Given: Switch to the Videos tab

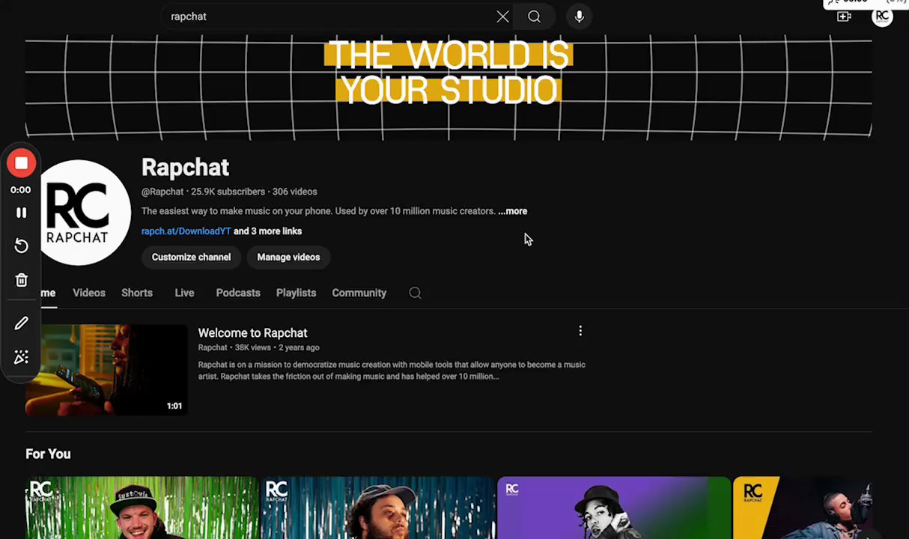Looking at the screenshot, I should [89, 293].
